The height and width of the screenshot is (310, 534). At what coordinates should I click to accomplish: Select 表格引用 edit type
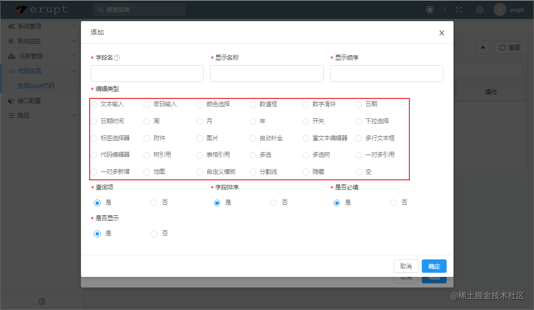(x=200, y=155)
